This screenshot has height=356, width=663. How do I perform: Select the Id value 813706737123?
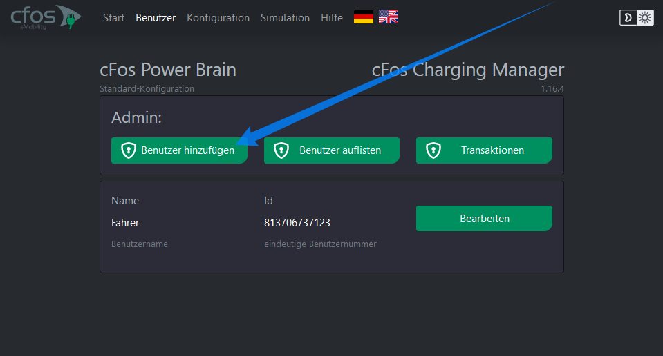pos(297,223)
